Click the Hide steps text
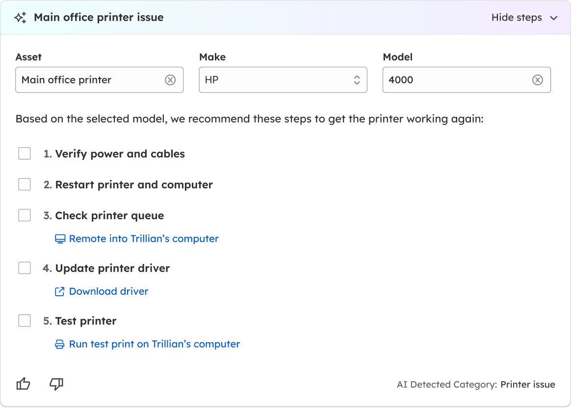Image resolution: width=571 pixels, height=408 pixels. click(517, 18)
